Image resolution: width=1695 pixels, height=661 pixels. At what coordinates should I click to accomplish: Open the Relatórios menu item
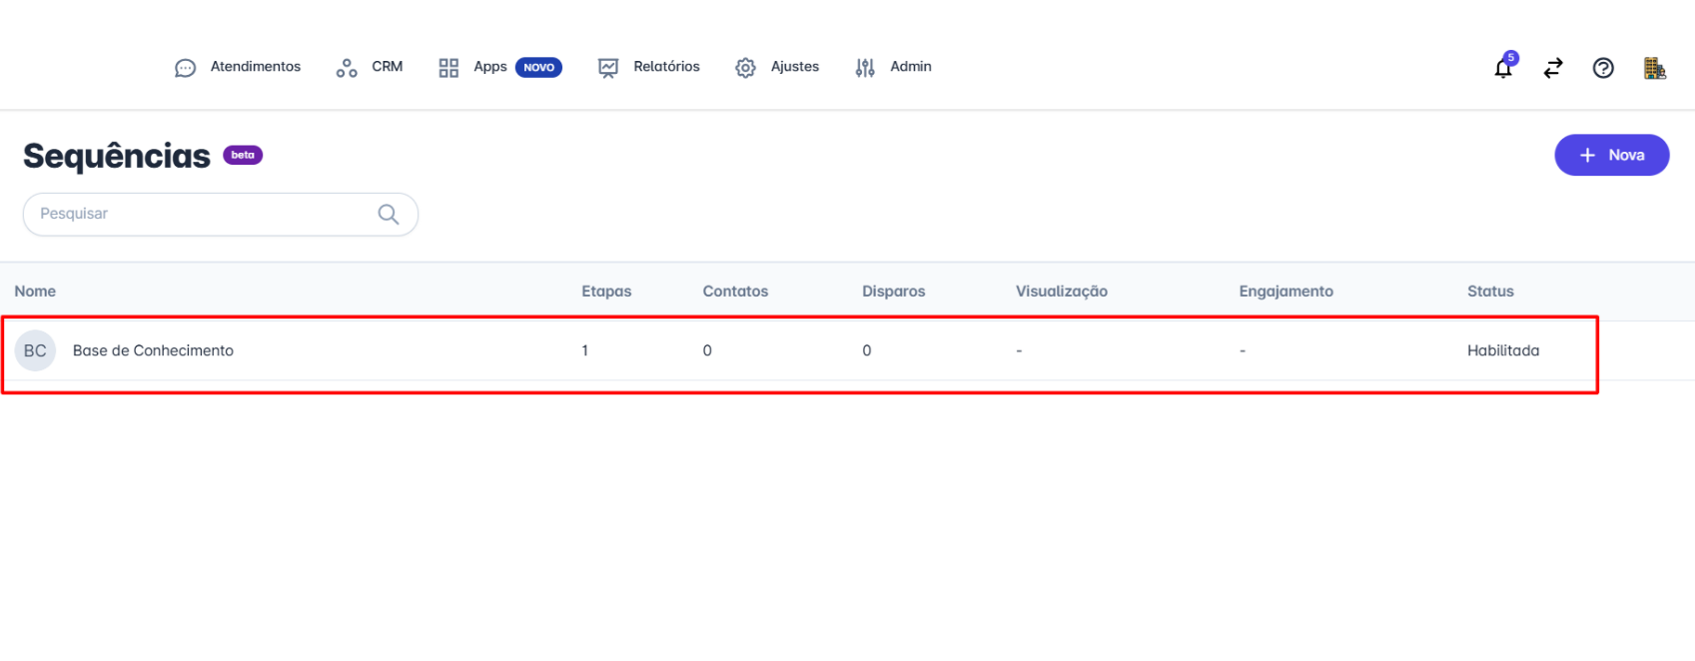665,67
